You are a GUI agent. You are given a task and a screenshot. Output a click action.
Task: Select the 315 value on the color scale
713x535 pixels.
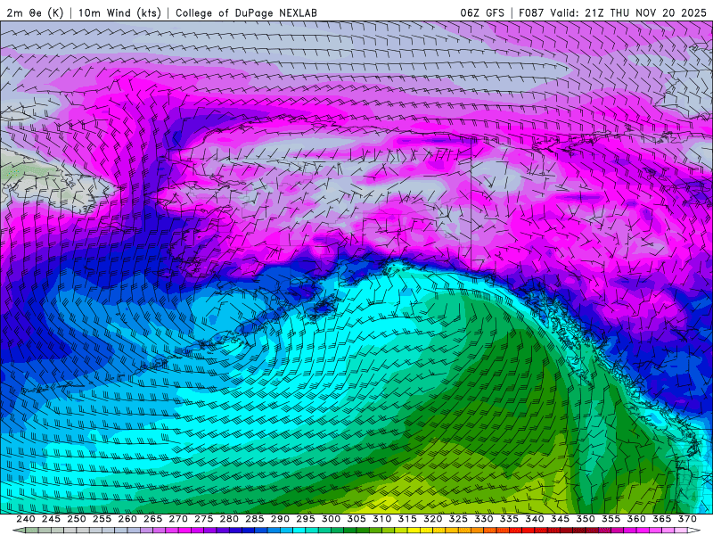click(407, 519)
